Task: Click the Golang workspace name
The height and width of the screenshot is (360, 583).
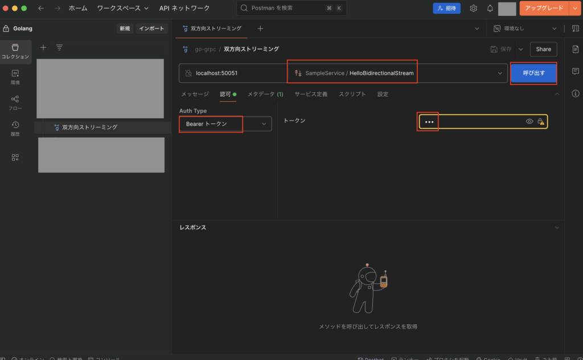Action: [23, 28]
